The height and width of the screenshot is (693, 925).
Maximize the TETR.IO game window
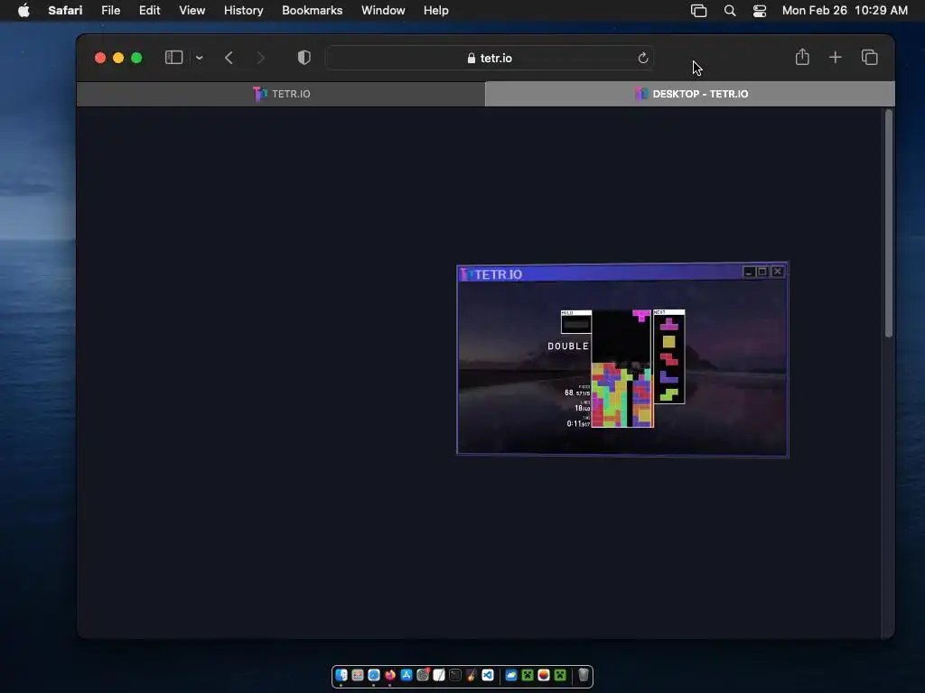pos(762,272)
